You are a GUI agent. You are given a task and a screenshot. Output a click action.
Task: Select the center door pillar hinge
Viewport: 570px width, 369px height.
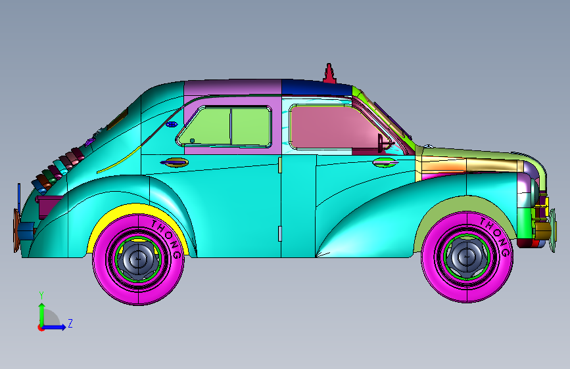pos(280,165)
